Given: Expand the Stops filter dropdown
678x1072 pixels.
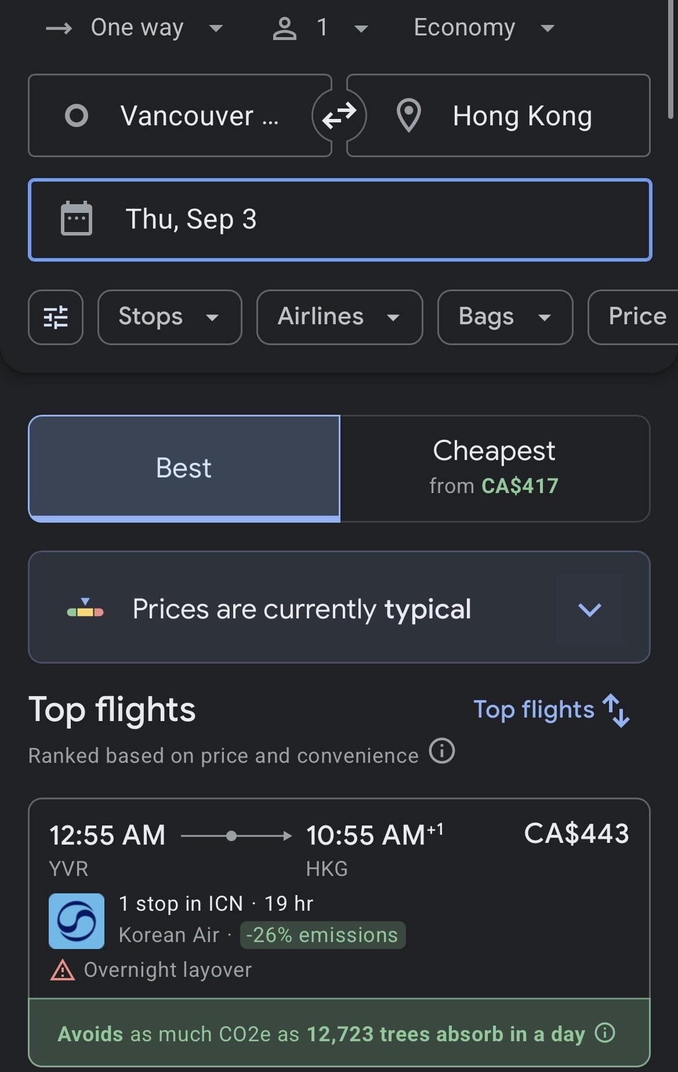Looking at the screenshot, I should pyautogui.click(x=169, y=317).
